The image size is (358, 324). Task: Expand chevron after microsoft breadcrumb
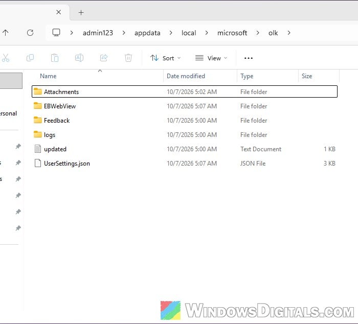tap(258, 33)
